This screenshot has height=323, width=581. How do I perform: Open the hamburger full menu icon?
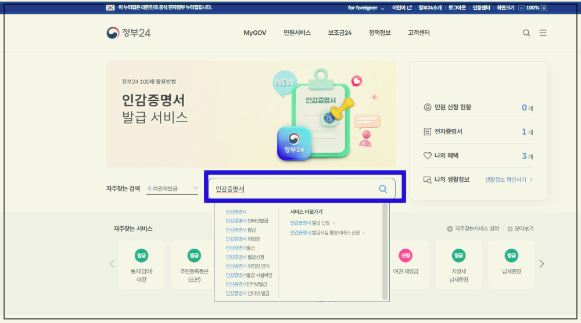[543, 33]
